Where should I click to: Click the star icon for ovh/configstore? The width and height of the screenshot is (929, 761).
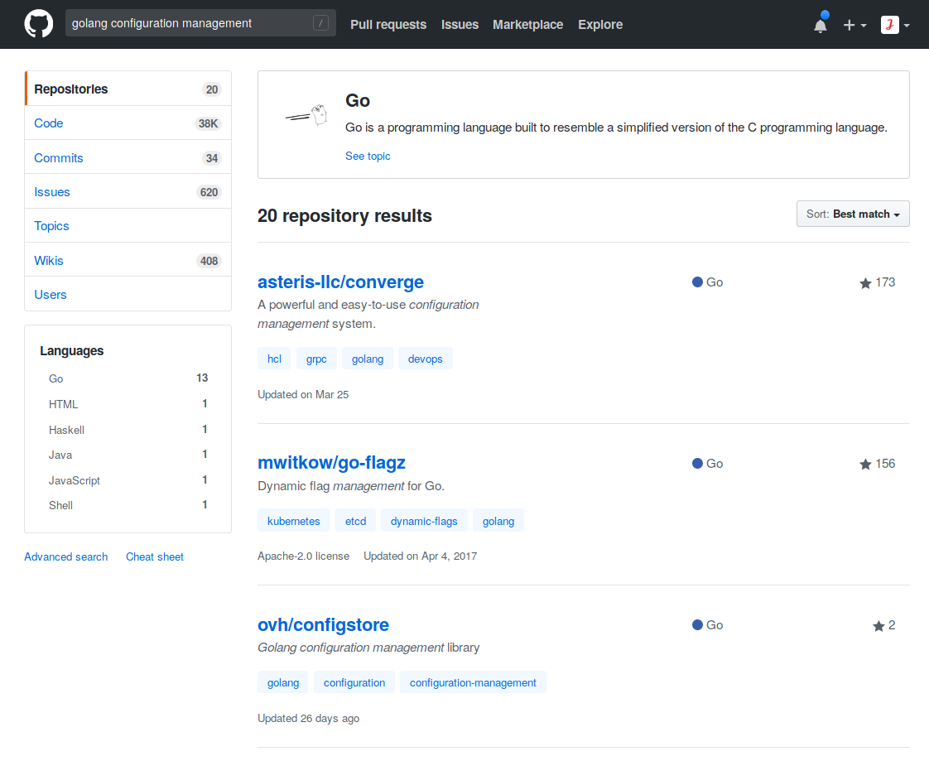pyautogui.click(x=878, y=626)
